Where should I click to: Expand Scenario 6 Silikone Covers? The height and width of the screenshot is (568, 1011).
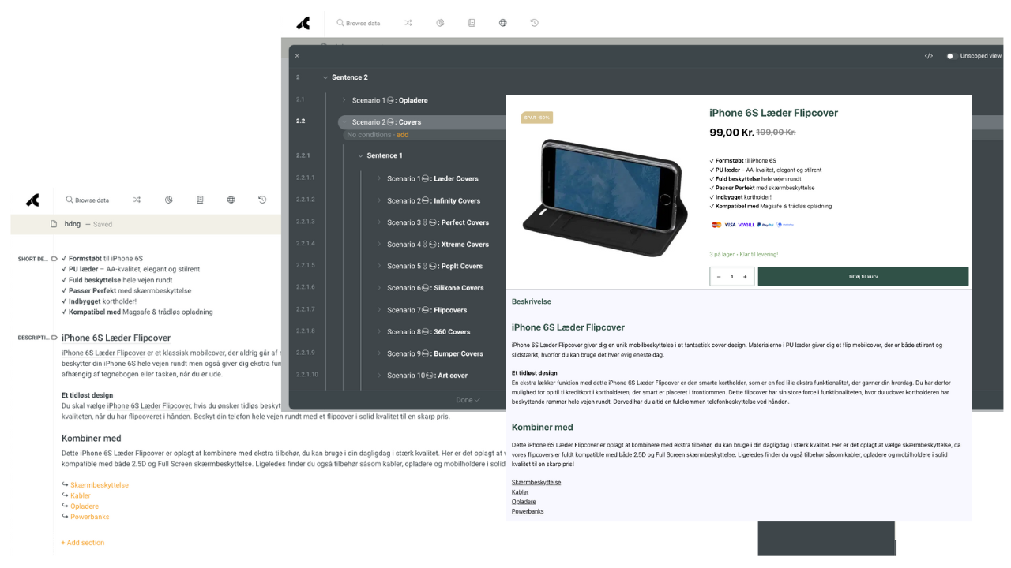click(x=379, y=288)
